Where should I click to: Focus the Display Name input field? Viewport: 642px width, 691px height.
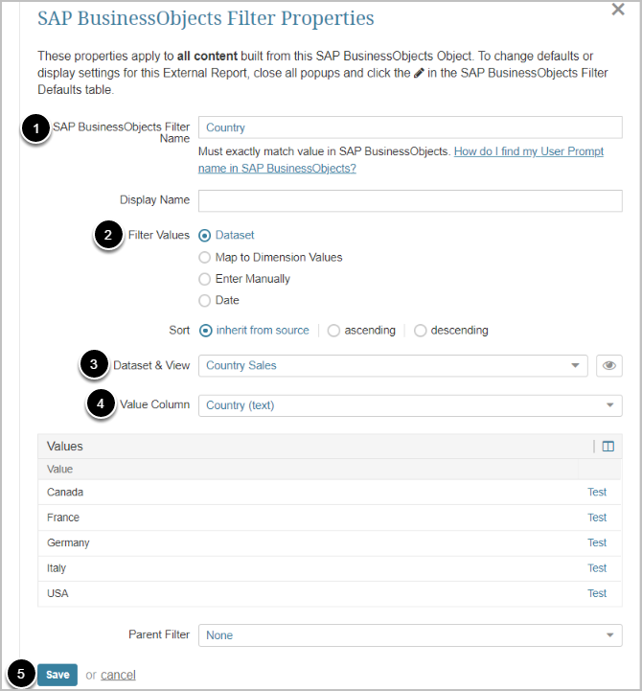point(410,200)
